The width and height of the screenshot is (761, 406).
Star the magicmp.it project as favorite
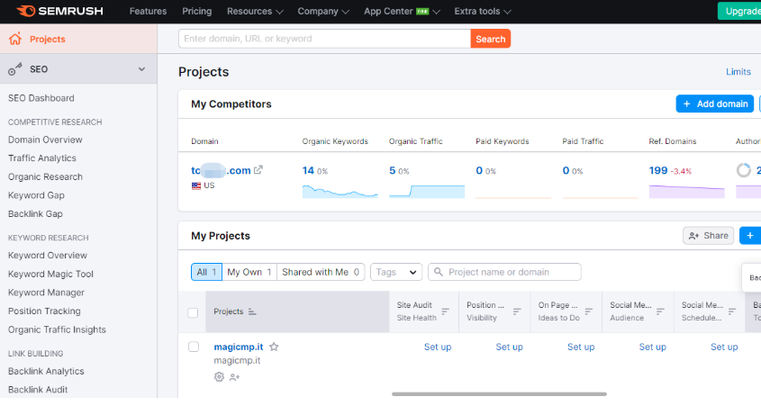click(274, 347)
